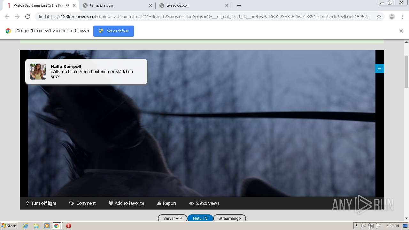Open Windows Media Player from the taskbar

pos(47,226)
